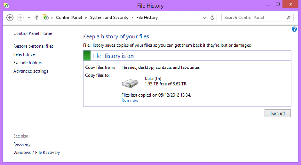Click 'libraries, desktop, contacts and favourites' text
Image resolution: width=301 pixels, height=165 pixels.
(x=161, y=68)
